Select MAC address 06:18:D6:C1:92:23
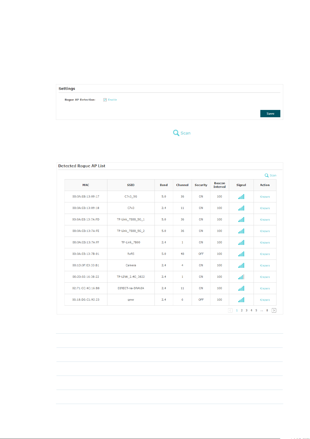Viewport: 310px width, 439px height. 86,300
